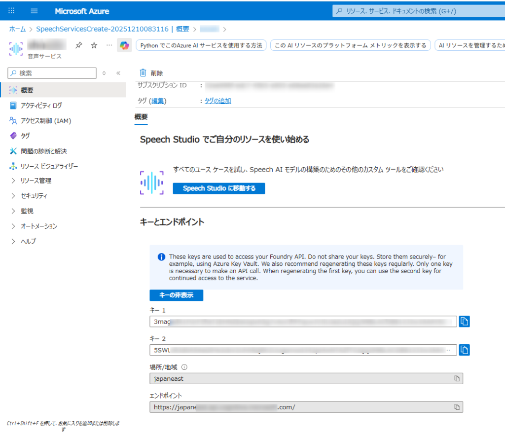Click the タグの追加 link
This screenshot has height=434, width=505.
217,101
